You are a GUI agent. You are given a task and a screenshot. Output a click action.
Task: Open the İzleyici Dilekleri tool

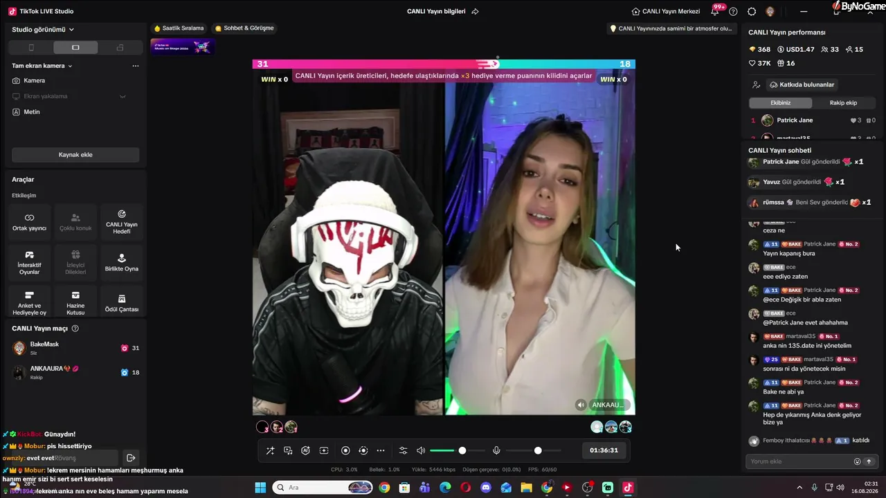pyautogui.click(x=75, y=262)
